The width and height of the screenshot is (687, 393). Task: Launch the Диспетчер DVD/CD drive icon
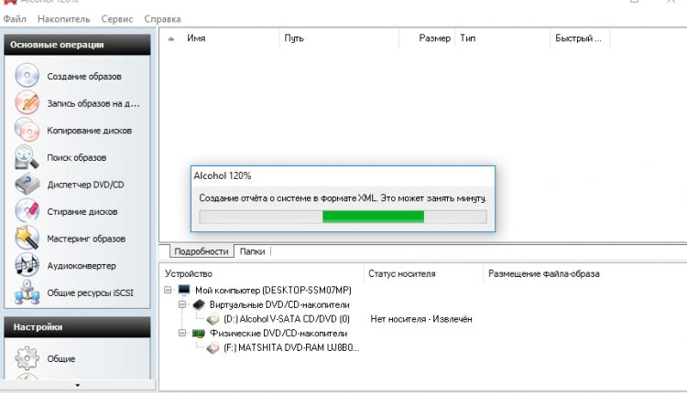pyautogui.click(x=27, y=184)
